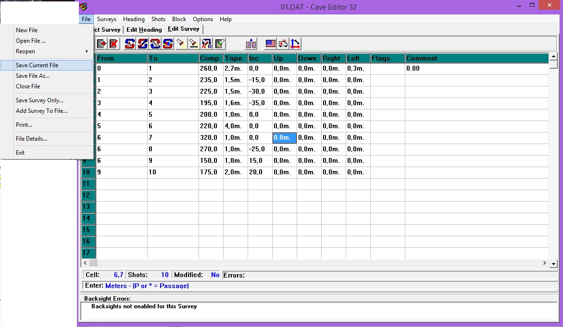Open the Surveys menu
Image resolution: width=563 pixels, height=327 pixels.
coord(107,19)
